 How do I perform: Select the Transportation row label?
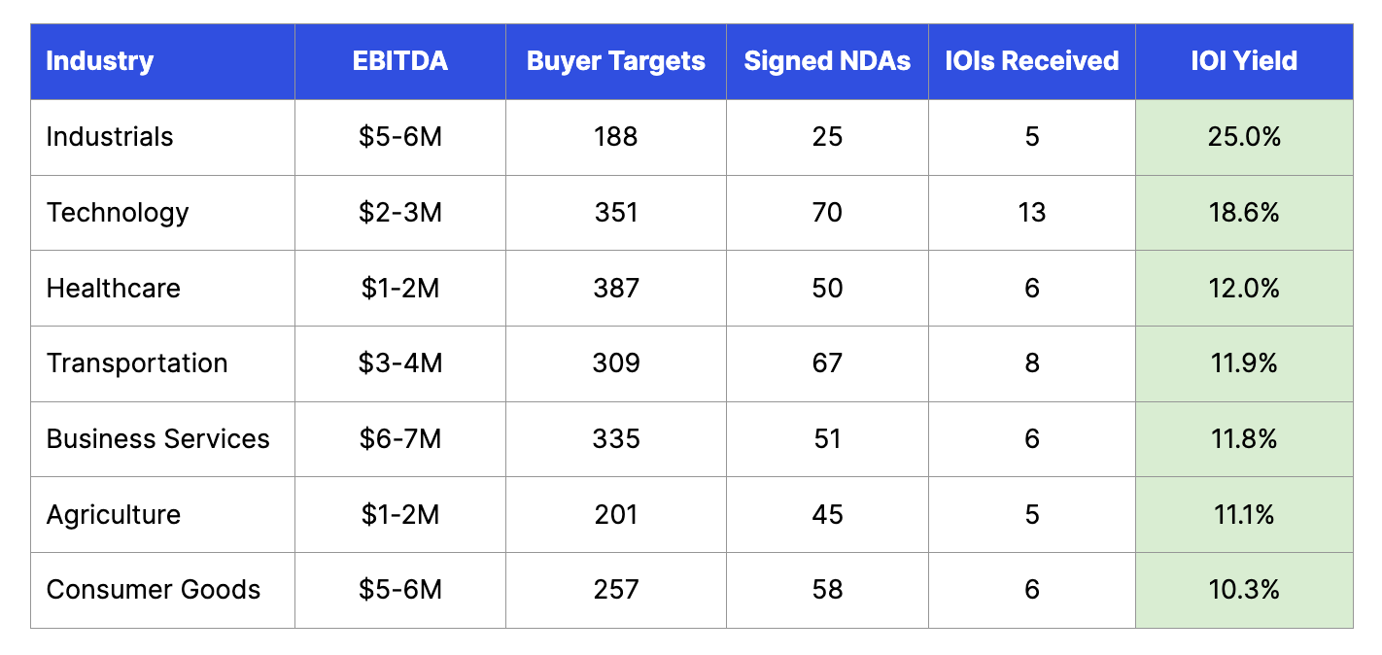point(137,363)
